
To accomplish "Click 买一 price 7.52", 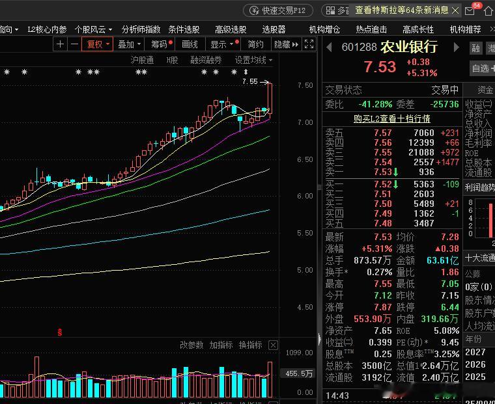I will click(382, 184).
